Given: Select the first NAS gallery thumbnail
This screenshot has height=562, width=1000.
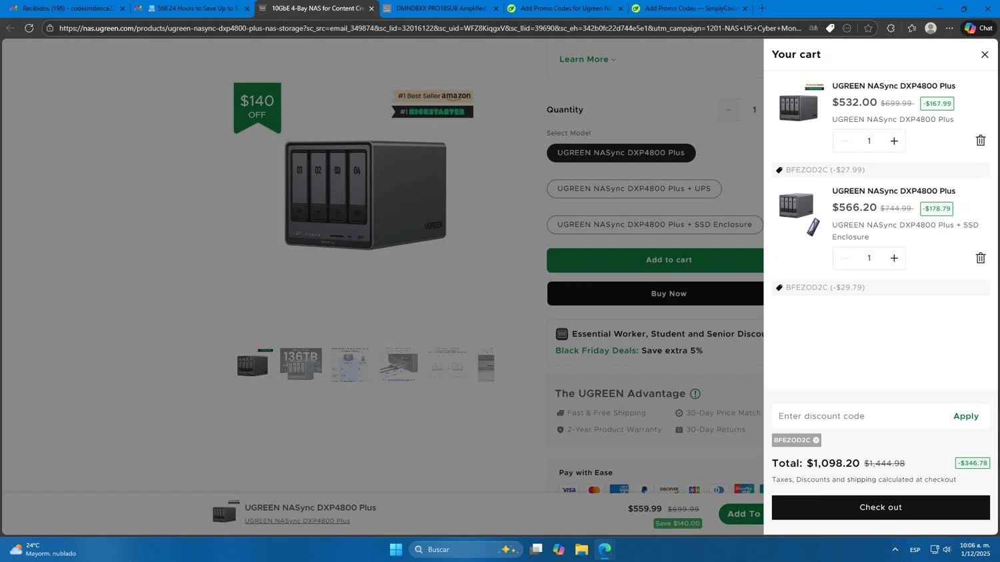Looking at the screenshot, I should tap(253, 364).
